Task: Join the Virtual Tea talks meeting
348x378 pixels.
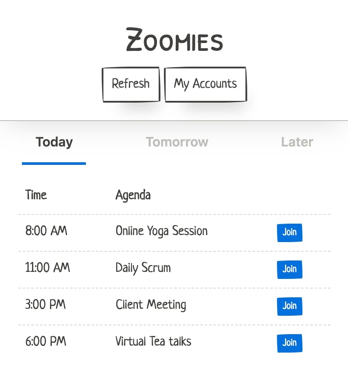Action: point(289,343)
